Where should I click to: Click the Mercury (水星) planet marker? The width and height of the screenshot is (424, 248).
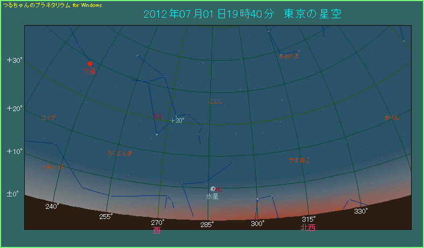pos(213,189)
